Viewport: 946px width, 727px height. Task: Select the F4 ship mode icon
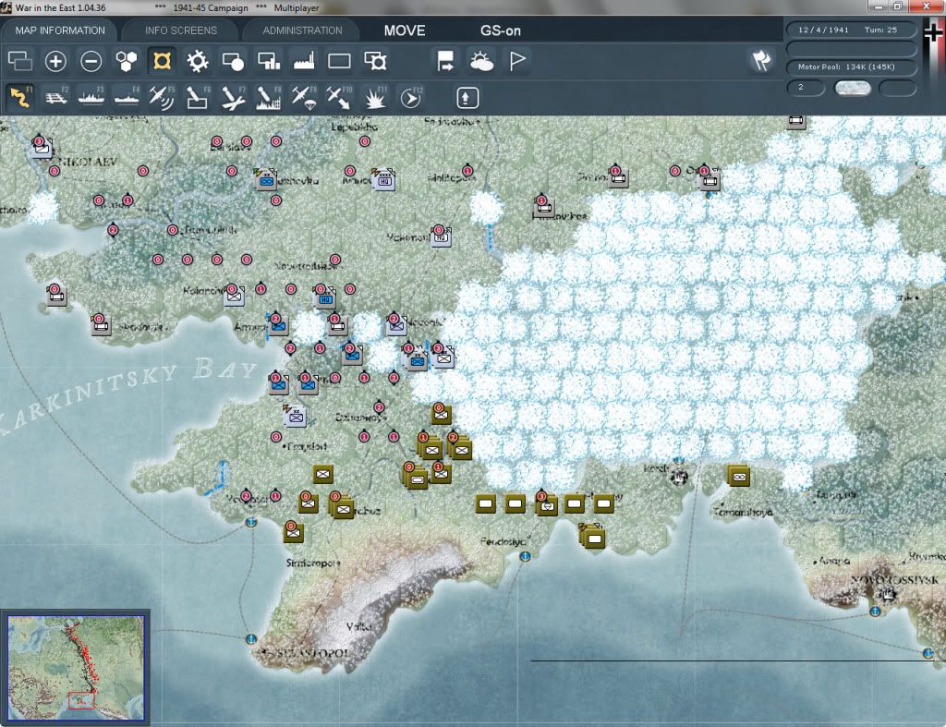tap(127, 97)
